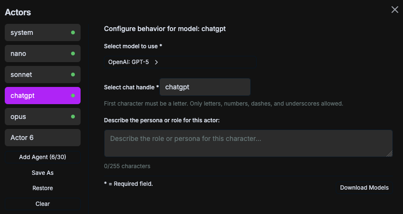The image size is (403, 214).
Task: Switch to the sonnet actor
Action: (38, 75)
